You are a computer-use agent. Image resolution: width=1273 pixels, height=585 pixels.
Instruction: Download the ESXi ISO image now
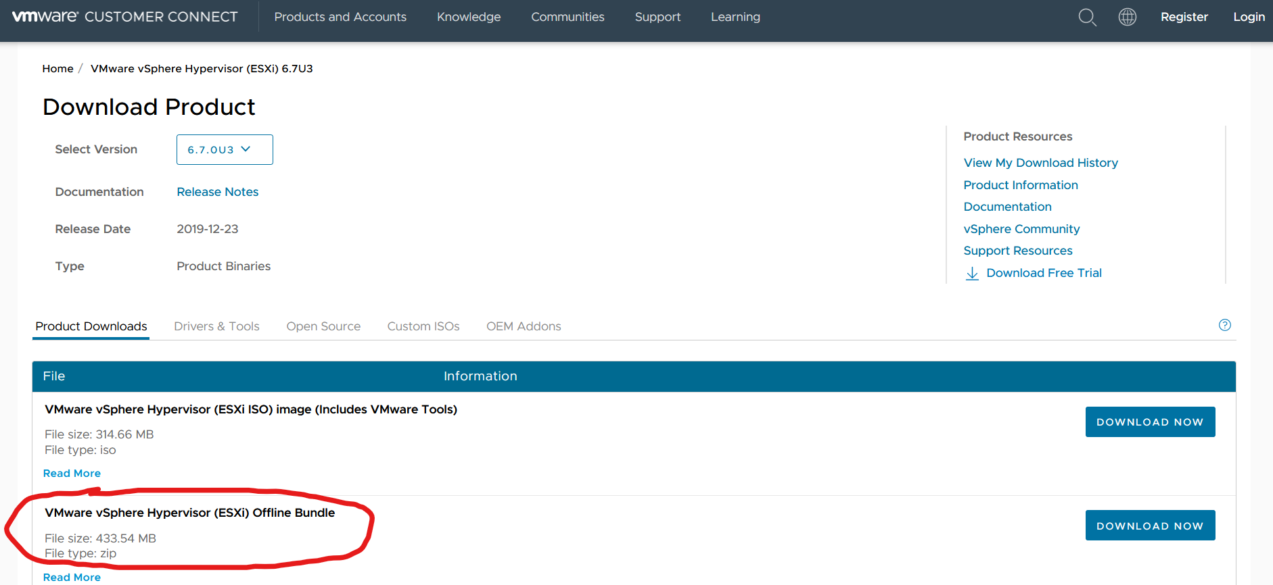tap(1151, 422)
